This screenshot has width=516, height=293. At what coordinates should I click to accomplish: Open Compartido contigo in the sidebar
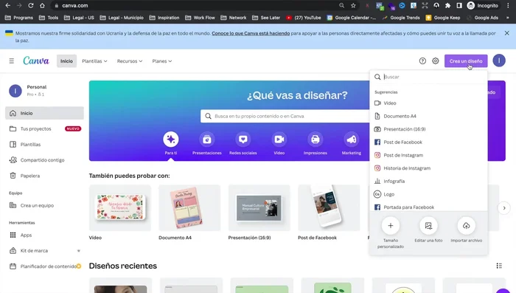(x=44, y=160)
